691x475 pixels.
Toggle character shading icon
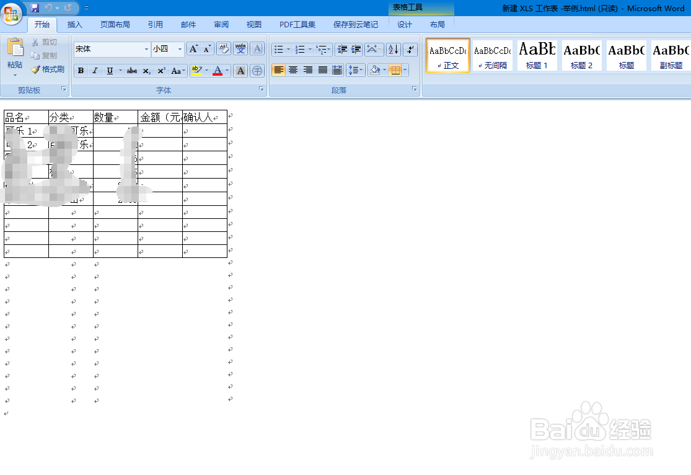(x=240, y=71)
